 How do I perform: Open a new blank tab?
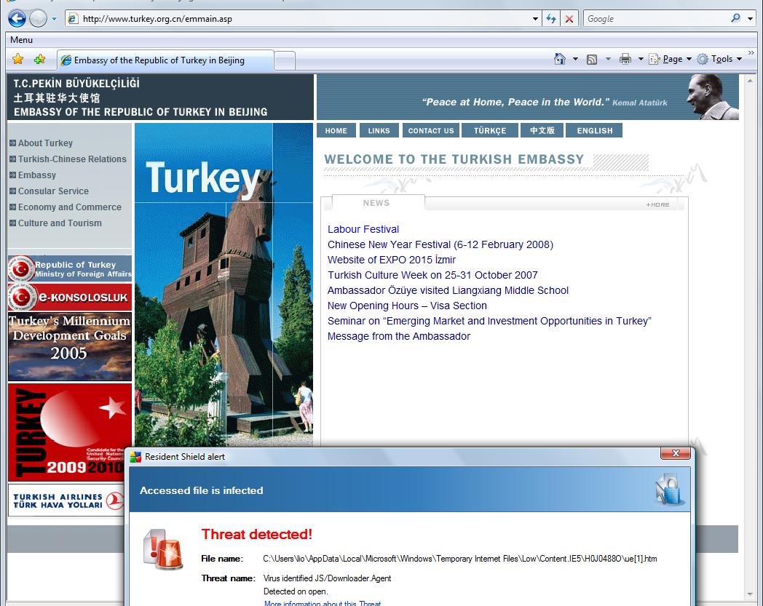pos(285,61)
